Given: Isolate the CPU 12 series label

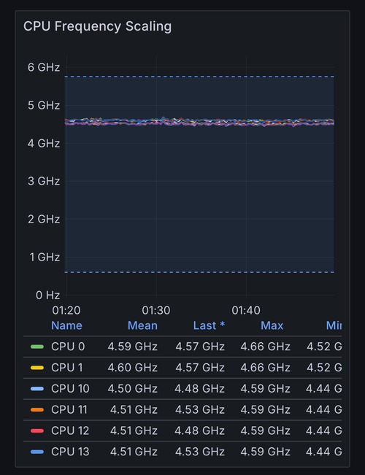Looking at the screenshot, I should pyautogui.click(x=70, y=430).
